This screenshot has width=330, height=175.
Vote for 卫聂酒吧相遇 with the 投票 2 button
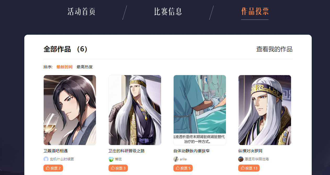tap(53, 168)
